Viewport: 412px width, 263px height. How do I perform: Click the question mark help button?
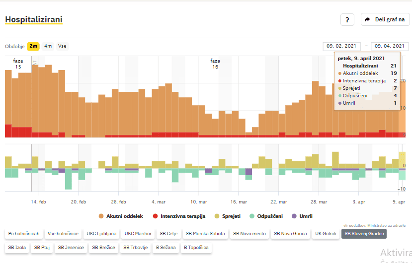pyautogui.click(x=347, y=20)
